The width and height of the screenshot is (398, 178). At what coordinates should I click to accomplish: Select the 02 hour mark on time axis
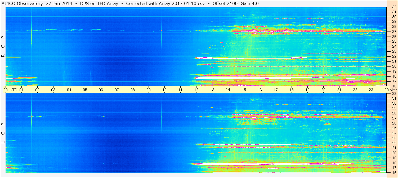coord(37,90)
